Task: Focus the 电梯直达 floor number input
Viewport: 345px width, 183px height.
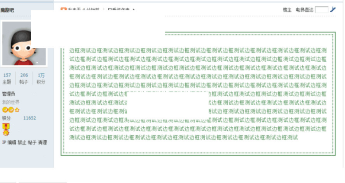Action: click(321, 9)
